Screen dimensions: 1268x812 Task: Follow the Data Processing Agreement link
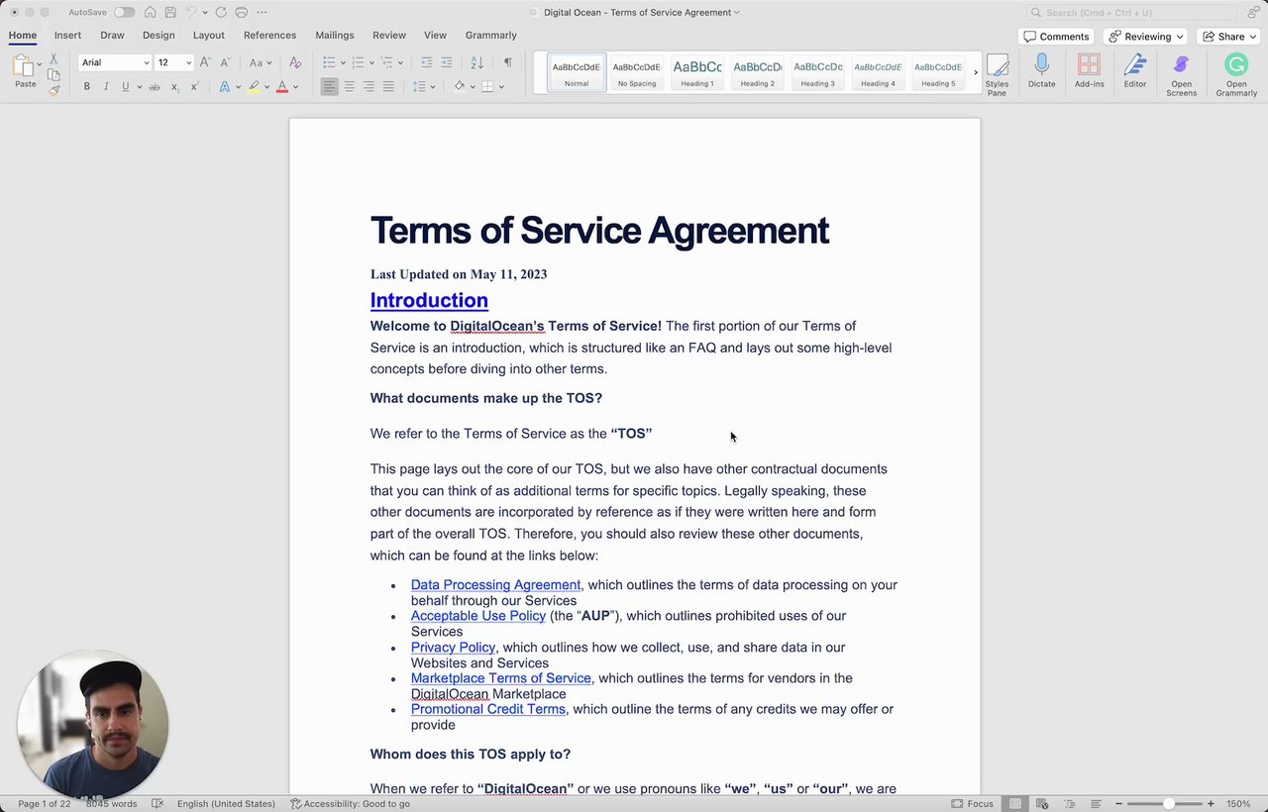point(495,585)
